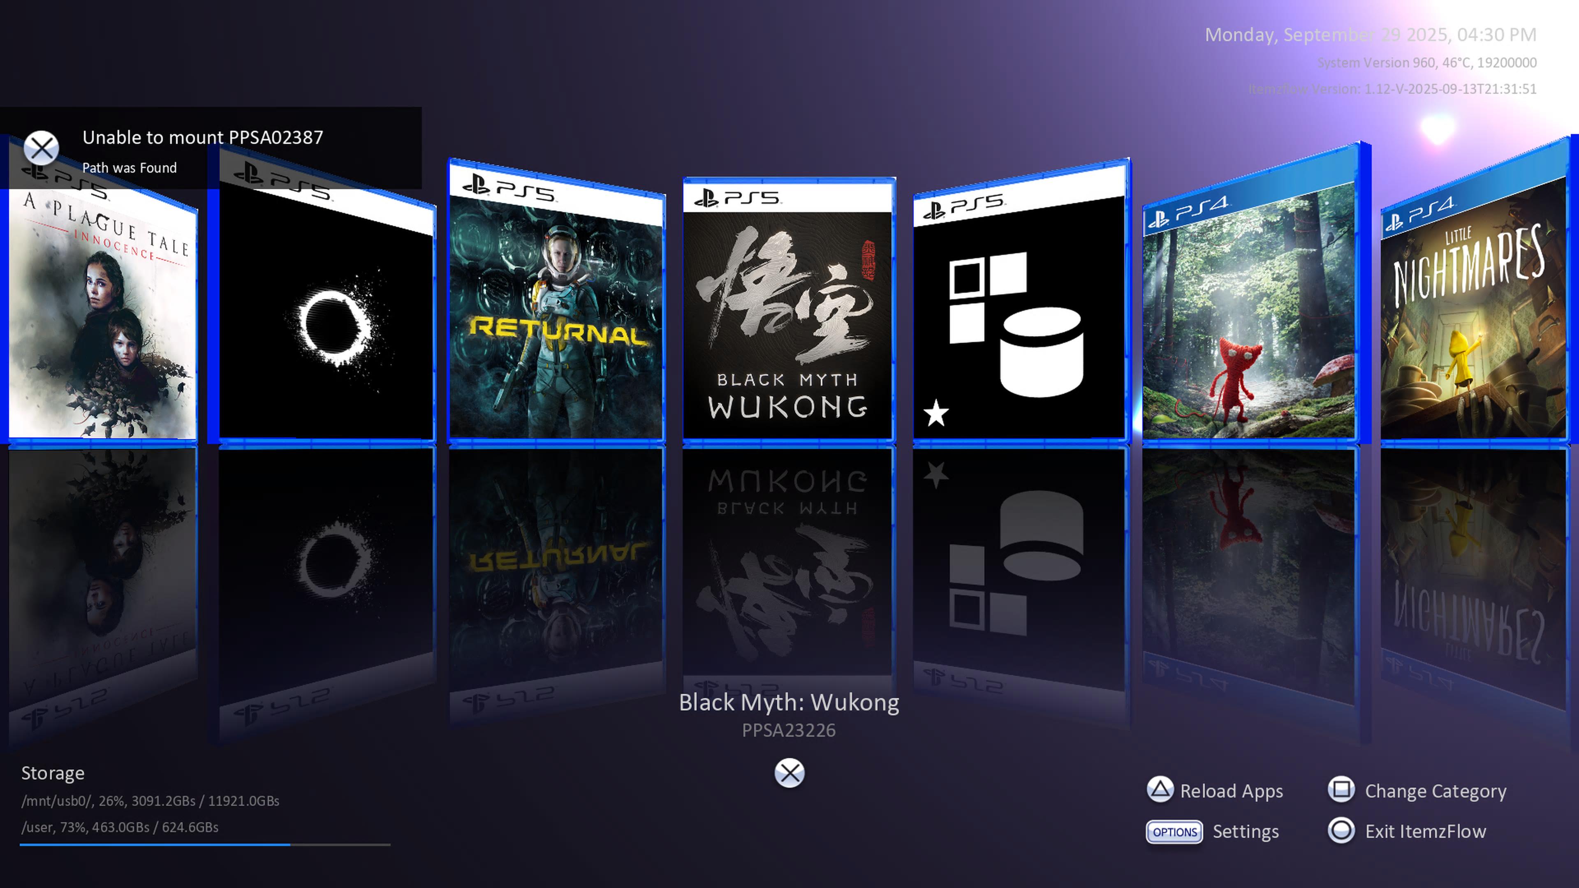Viewport: 1579px width, 888px height.
Task: Dismiss the Unable to mount notification X icon
Action: [x=41, y=148]
